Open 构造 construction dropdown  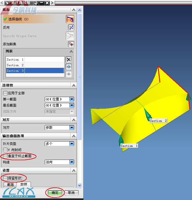point(60,162)
